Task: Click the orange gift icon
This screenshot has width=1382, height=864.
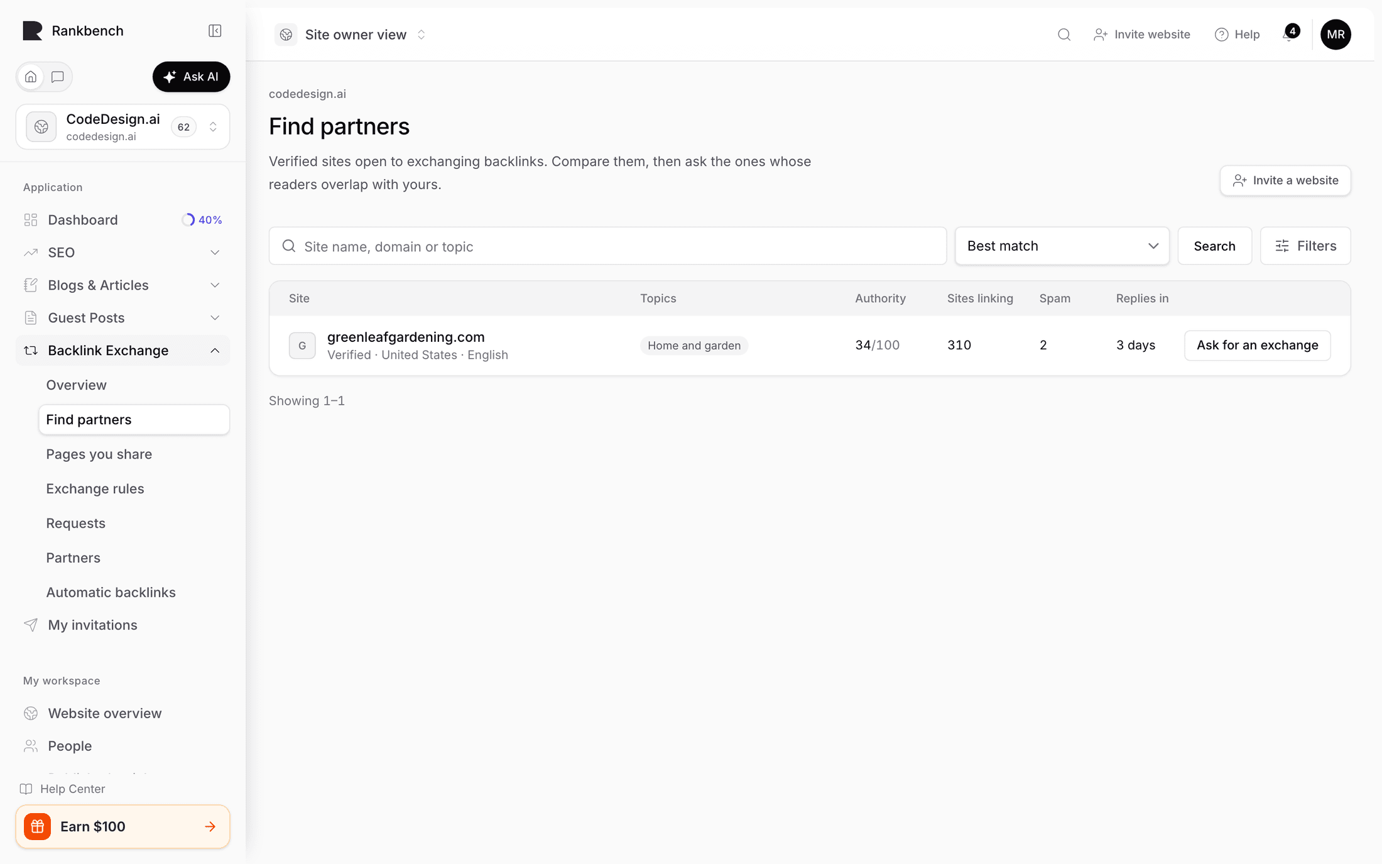Action: coord(38,826)
